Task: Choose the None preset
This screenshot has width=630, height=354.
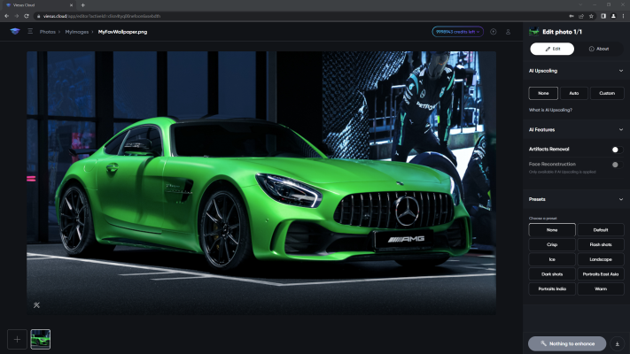Action: pos(552,230)
